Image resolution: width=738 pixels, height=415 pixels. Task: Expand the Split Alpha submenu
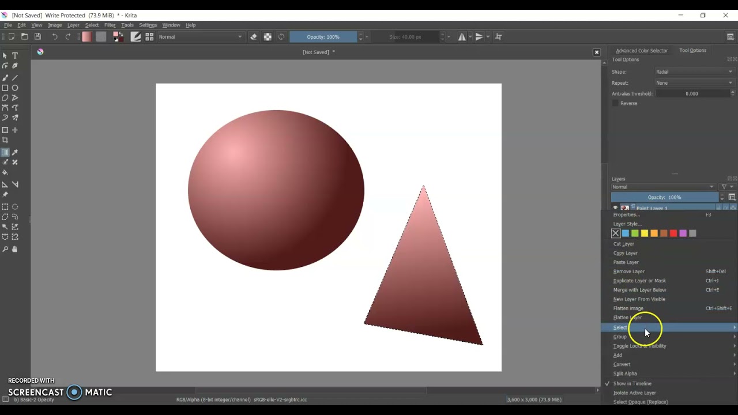tap(669, 373)
